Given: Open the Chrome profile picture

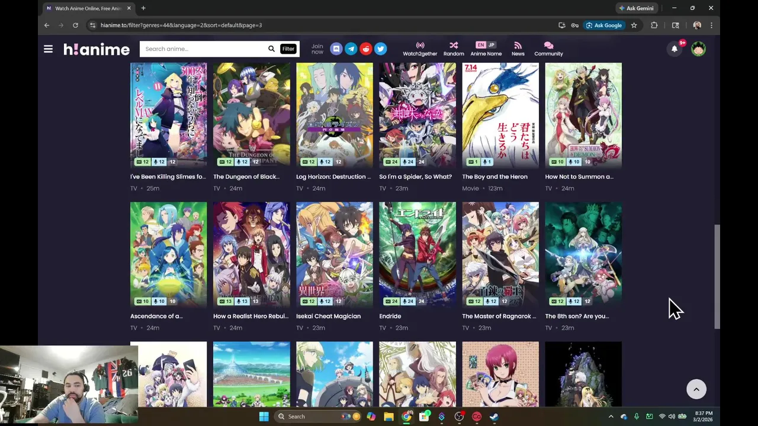Looking at the screenshot, I should pyautogui.click(x=697, y=25).
